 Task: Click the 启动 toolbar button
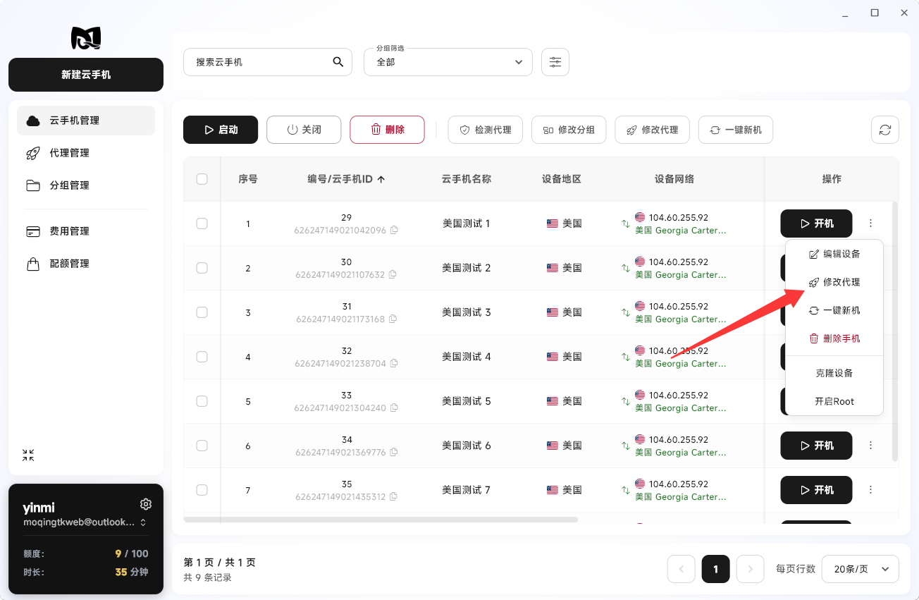[221, 130]
